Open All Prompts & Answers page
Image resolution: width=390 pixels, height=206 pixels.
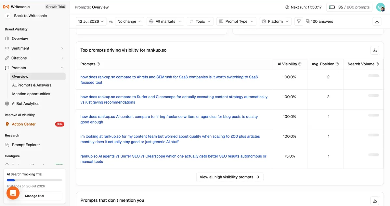(x=32, y=85)
